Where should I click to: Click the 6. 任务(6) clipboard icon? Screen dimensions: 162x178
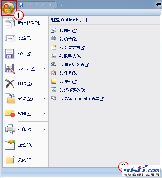54,73
